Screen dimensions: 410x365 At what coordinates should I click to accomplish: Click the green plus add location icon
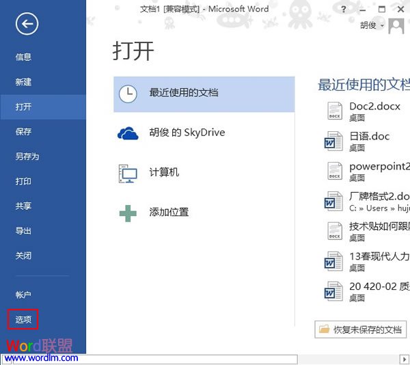coord(128,213)
